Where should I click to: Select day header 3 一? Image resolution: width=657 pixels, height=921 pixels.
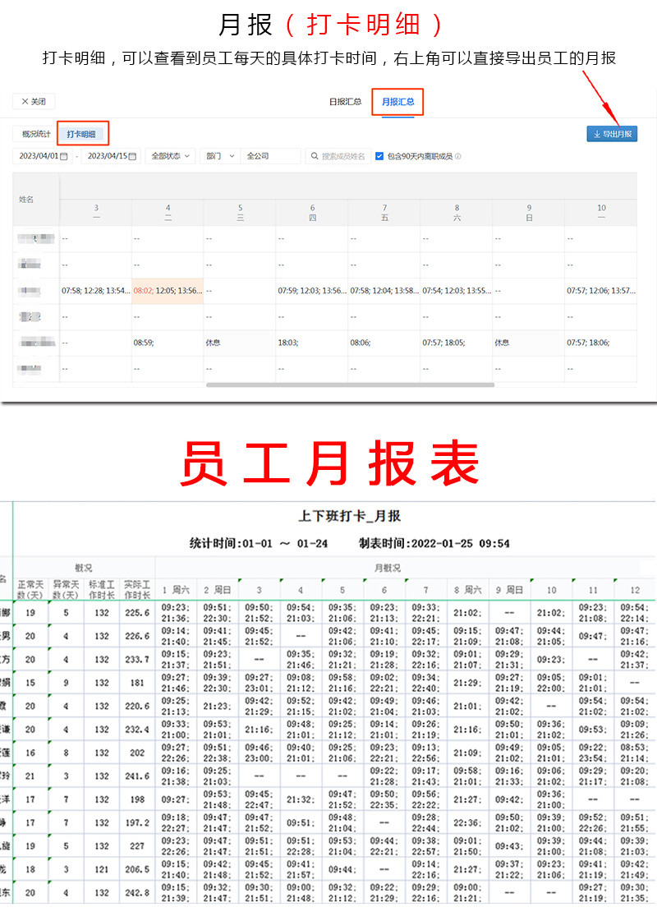96,213
